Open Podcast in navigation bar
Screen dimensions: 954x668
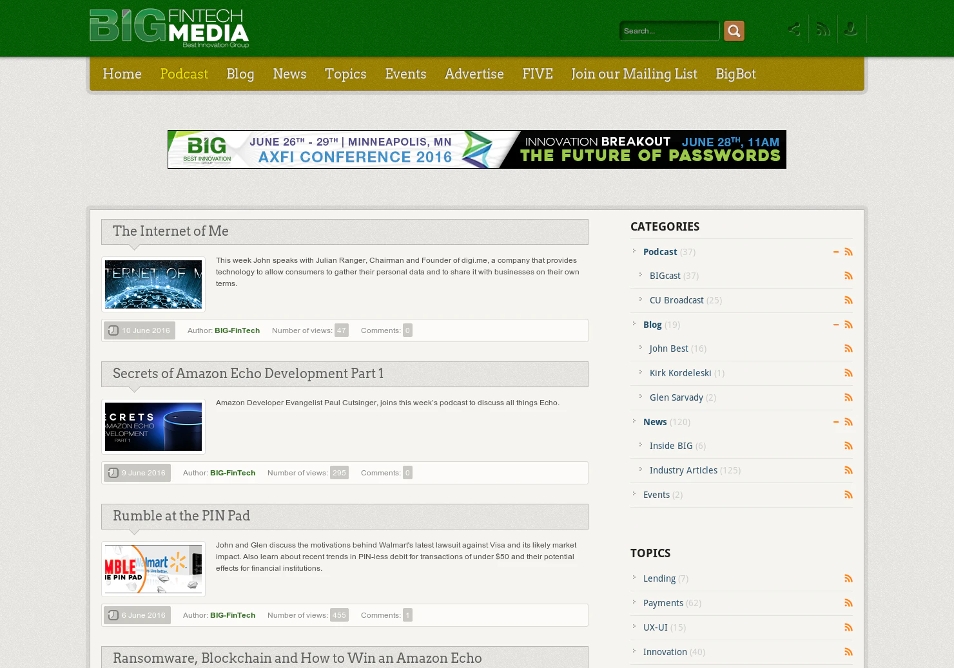tap(184, 74)
